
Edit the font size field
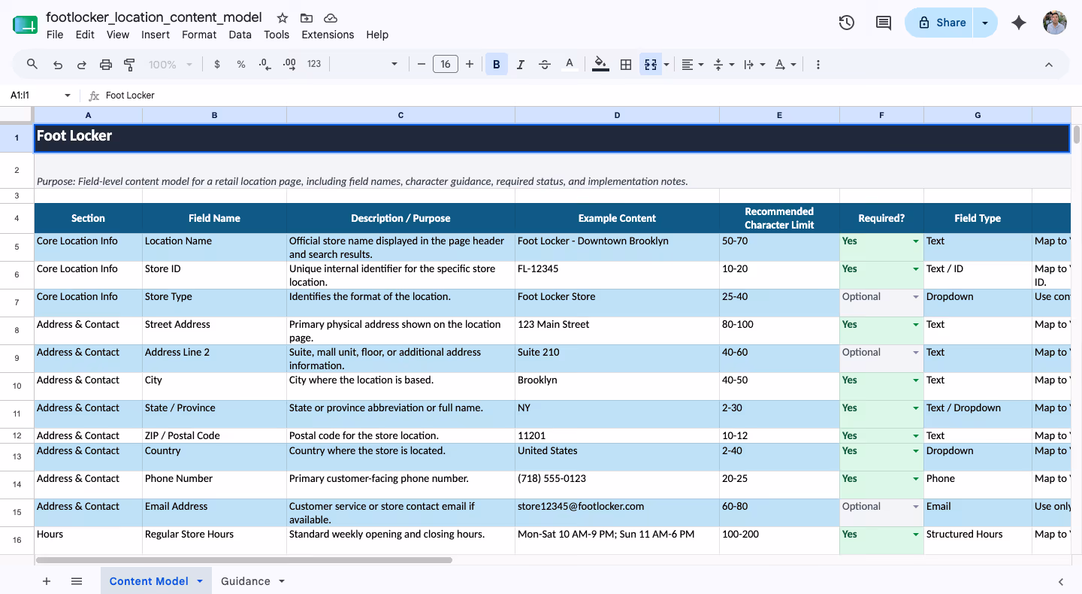coord(446,65)
